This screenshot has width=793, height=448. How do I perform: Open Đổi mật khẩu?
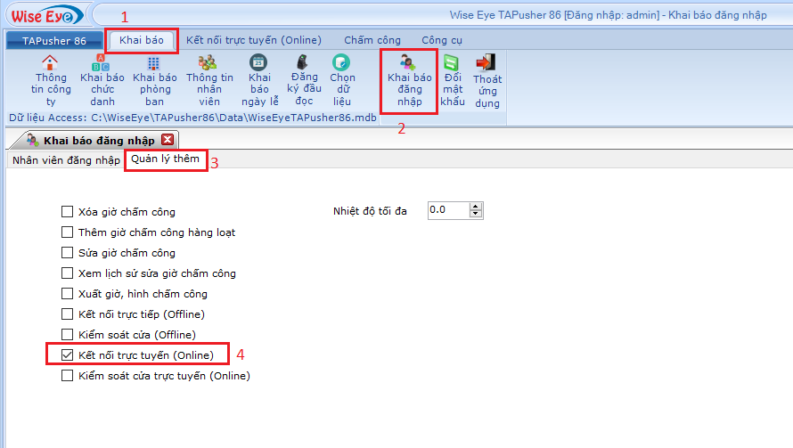tap(453, 62)
